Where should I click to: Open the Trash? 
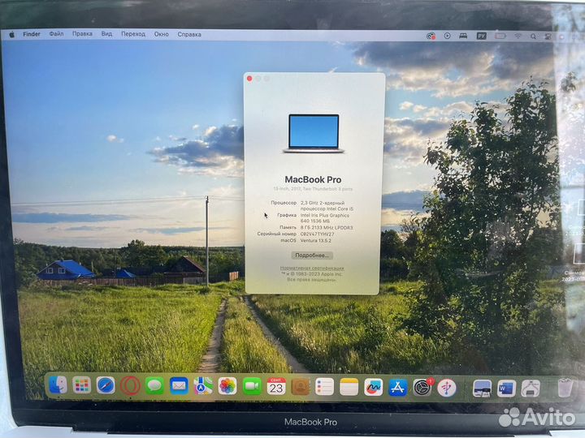tap(565, 388)
